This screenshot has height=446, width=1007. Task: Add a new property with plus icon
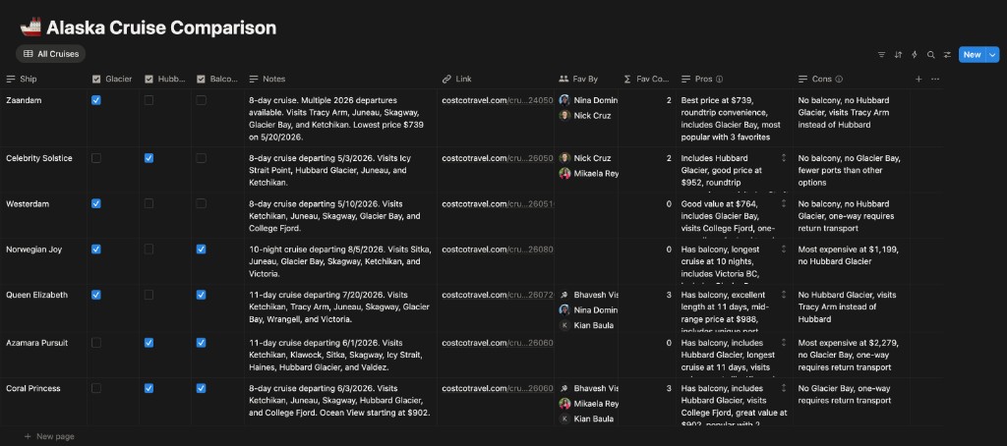(918, 79)
